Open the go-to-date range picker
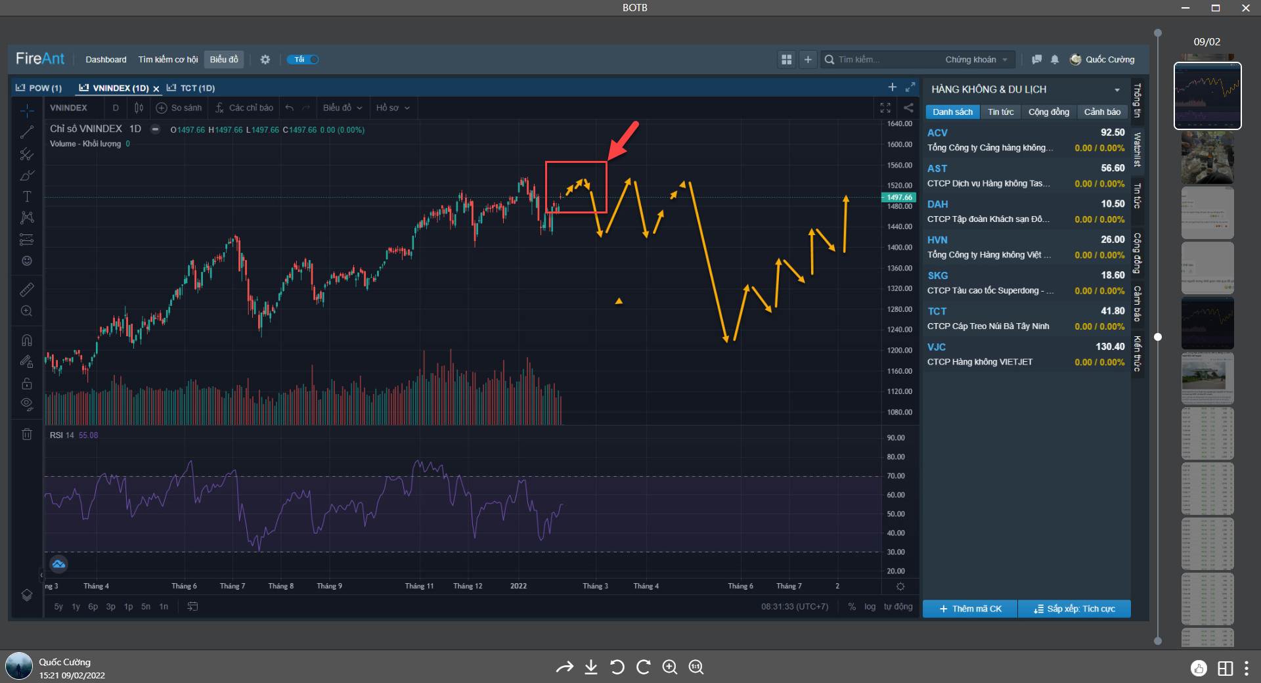1261x683 pixels. pyautogui.click(x=192, y=607)
